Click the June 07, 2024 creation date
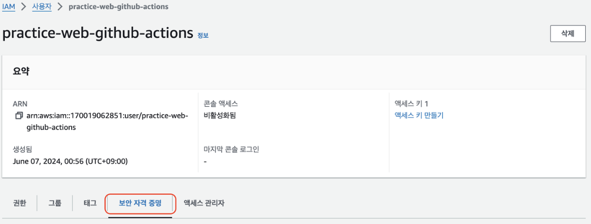 [x=70, y=161]
